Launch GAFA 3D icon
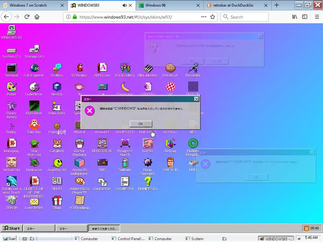The image size is (323, 242). pyautogui.click(x=170, y=164)
